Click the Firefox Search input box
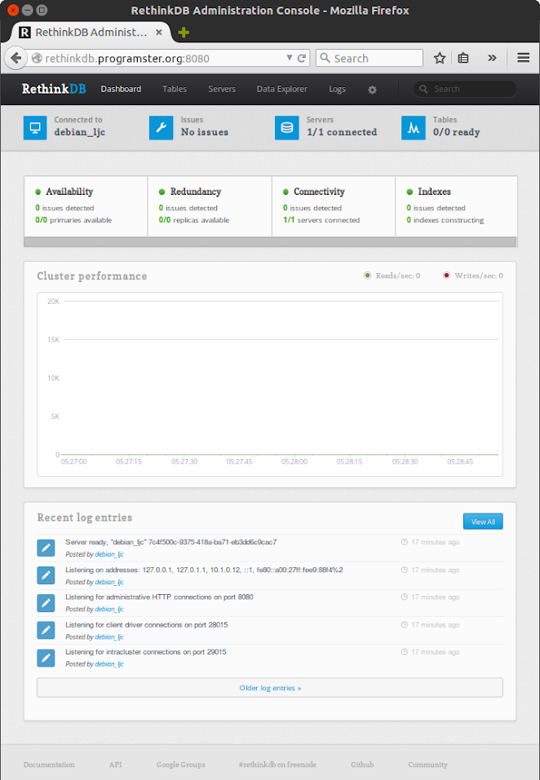This screenshot has height=780, width=540. coord(370,58)
